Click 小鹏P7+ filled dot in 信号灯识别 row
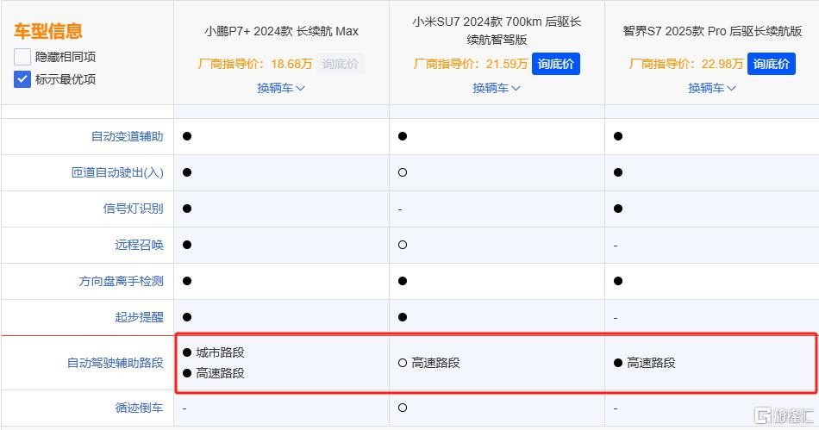This screenshot has width=819, height=430. click(x=187, y=209)
